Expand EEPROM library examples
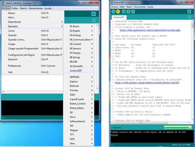Viewport: 195px width, 147px height. pos(79,77)
